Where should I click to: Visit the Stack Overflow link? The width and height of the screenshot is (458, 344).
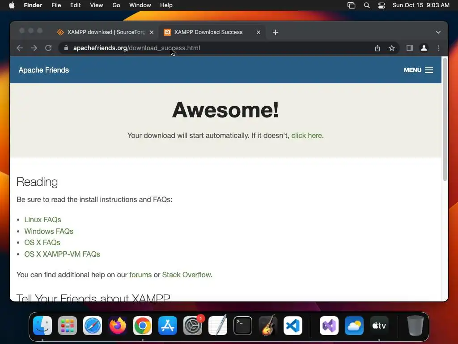tap(187, 275)
